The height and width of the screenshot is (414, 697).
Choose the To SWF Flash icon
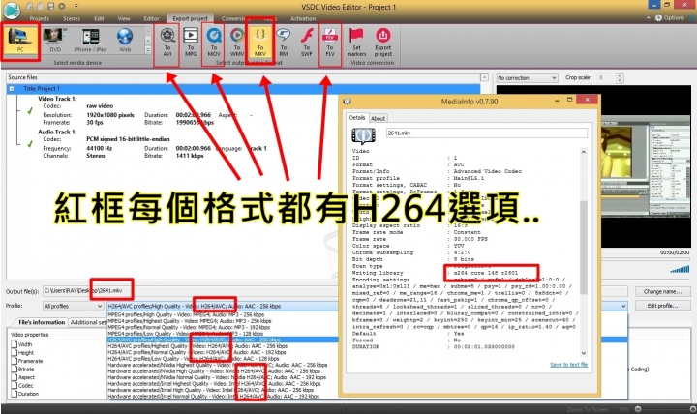click(306, 43)
